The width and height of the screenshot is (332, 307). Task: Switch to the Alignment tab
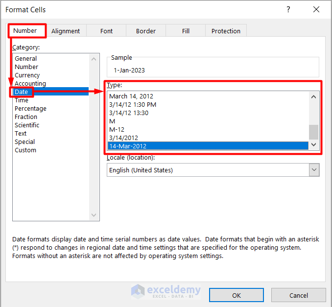pyautogui.click(x=66, y=31)
